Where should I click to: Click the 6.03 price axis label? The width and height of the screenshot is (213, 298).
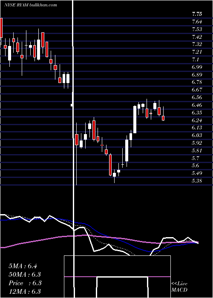pyautogui.click(x=197, y=135)
